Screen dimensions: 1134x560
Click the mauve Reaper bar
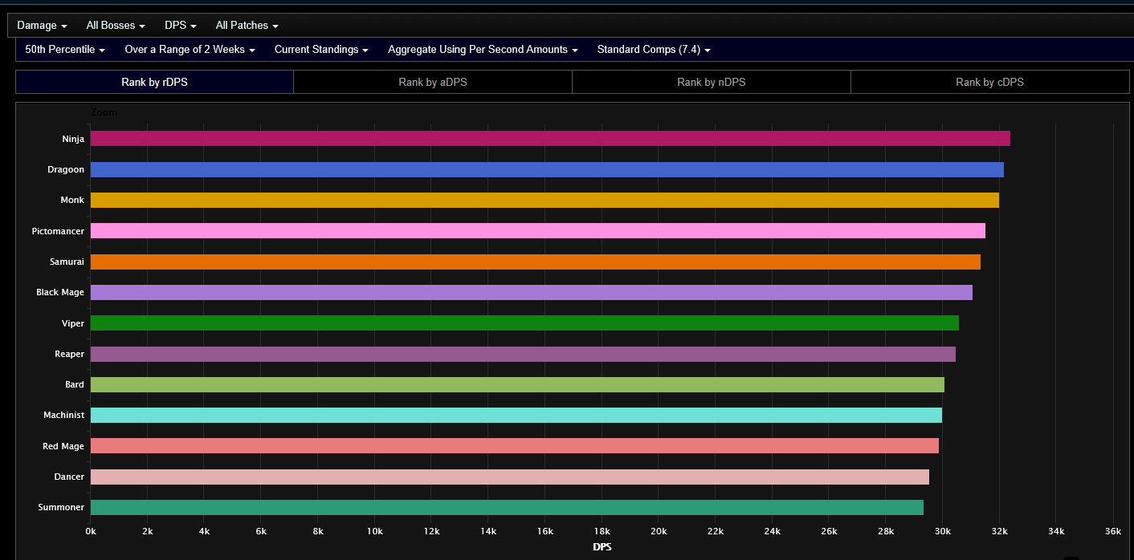pyautogui.click(x=523, y=354)
